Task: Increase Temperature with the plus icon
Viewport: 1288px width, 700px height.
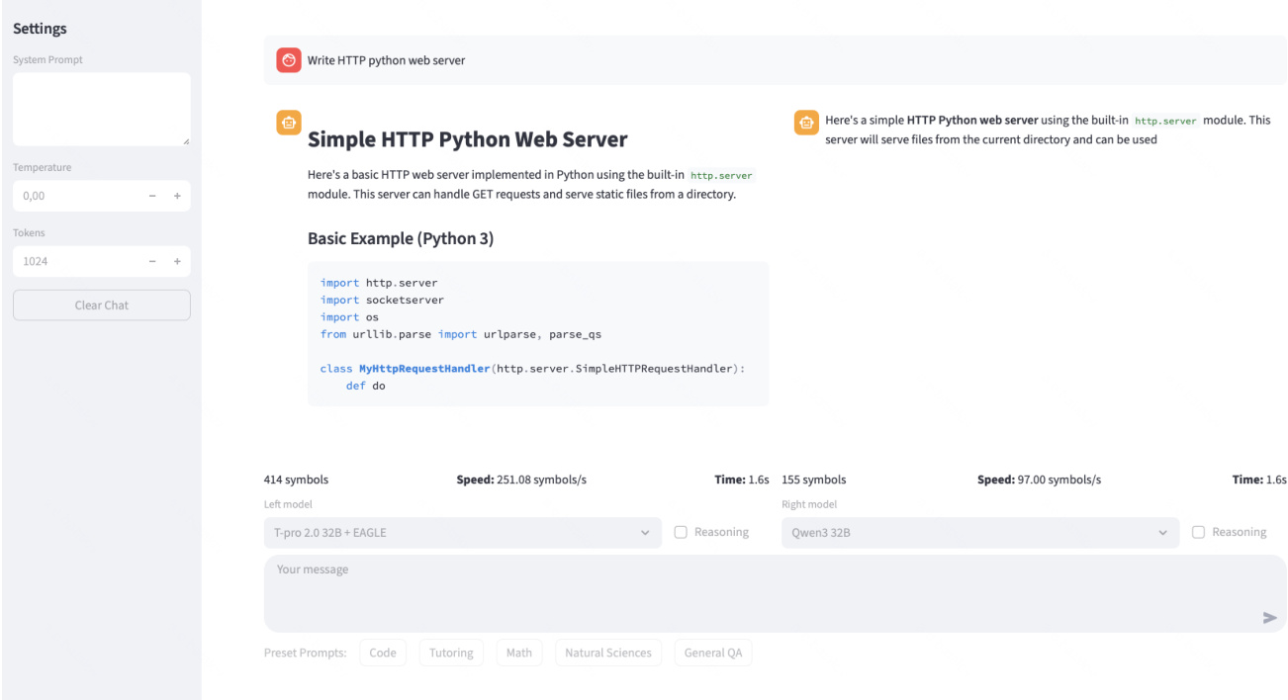Action: 177,196
